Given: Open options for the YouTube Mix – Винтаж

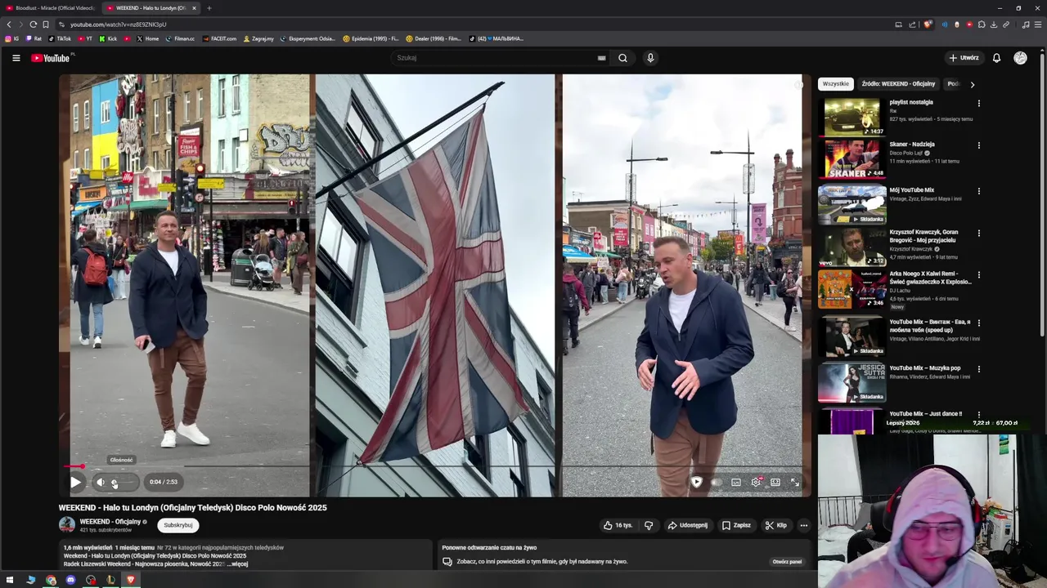Looking at the screenshot, I should 978,323.
